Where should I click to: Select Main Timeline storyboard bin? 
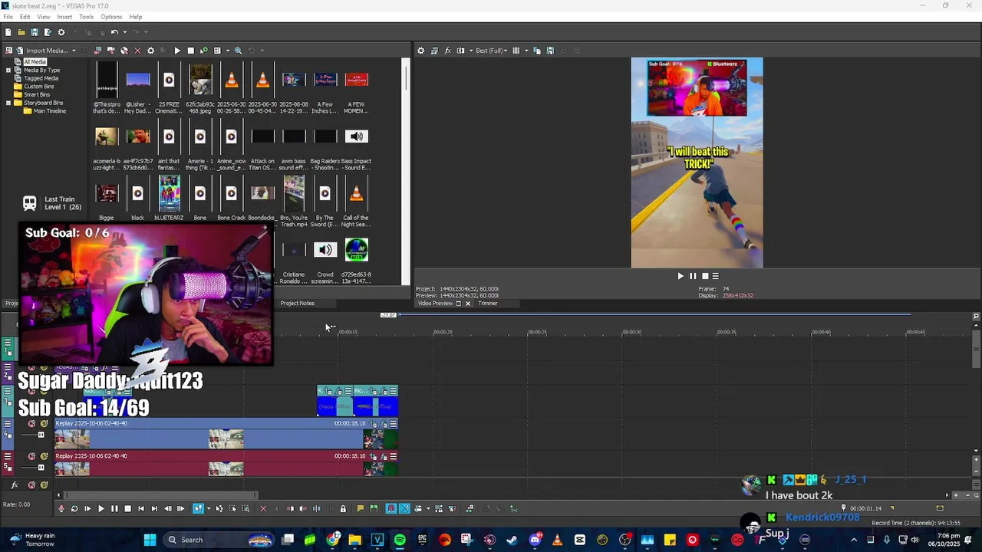(x=50, y=111)
